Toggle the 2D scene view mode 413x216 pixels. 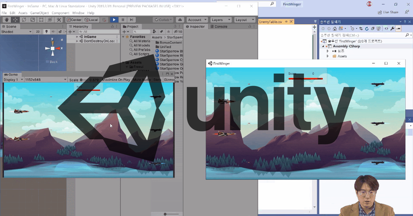pos(38,32)
